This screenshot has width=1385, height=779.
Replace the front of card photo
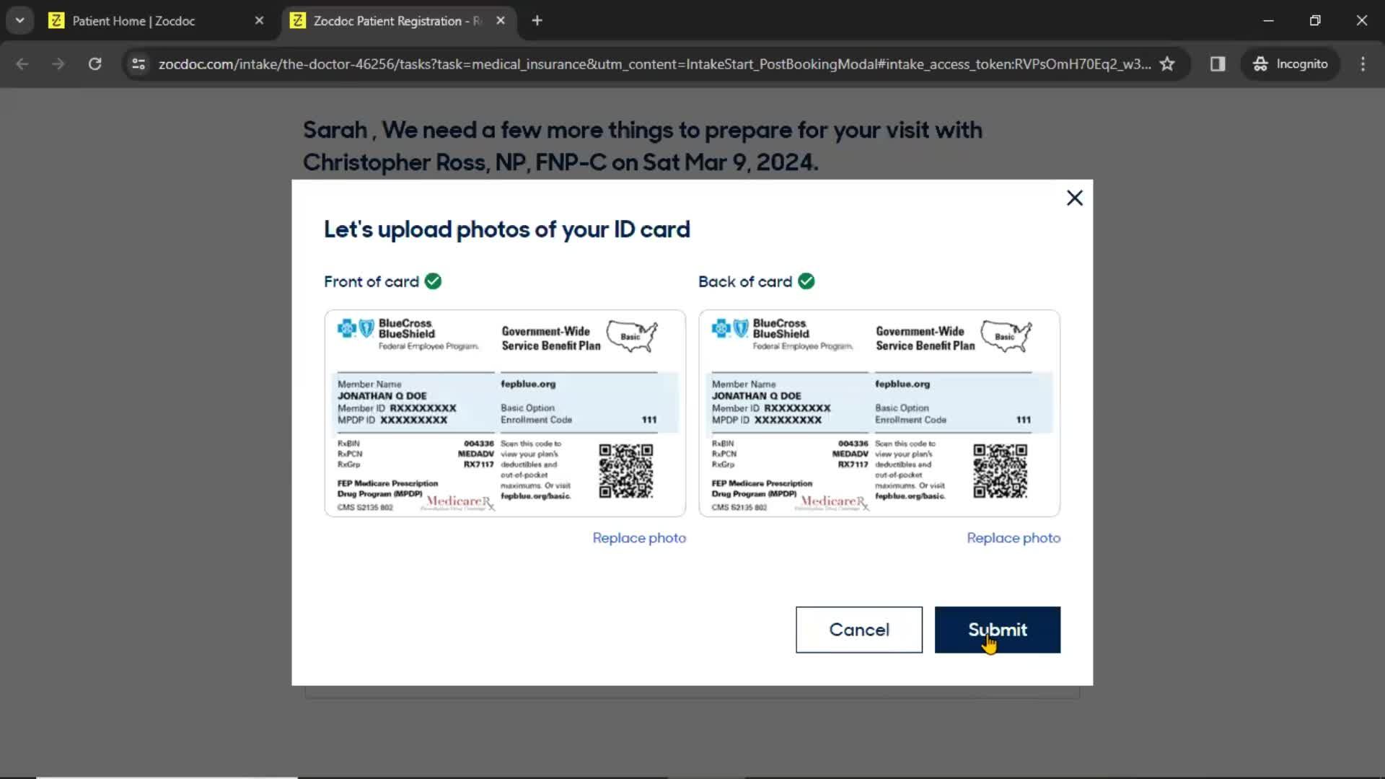point(638,538)
